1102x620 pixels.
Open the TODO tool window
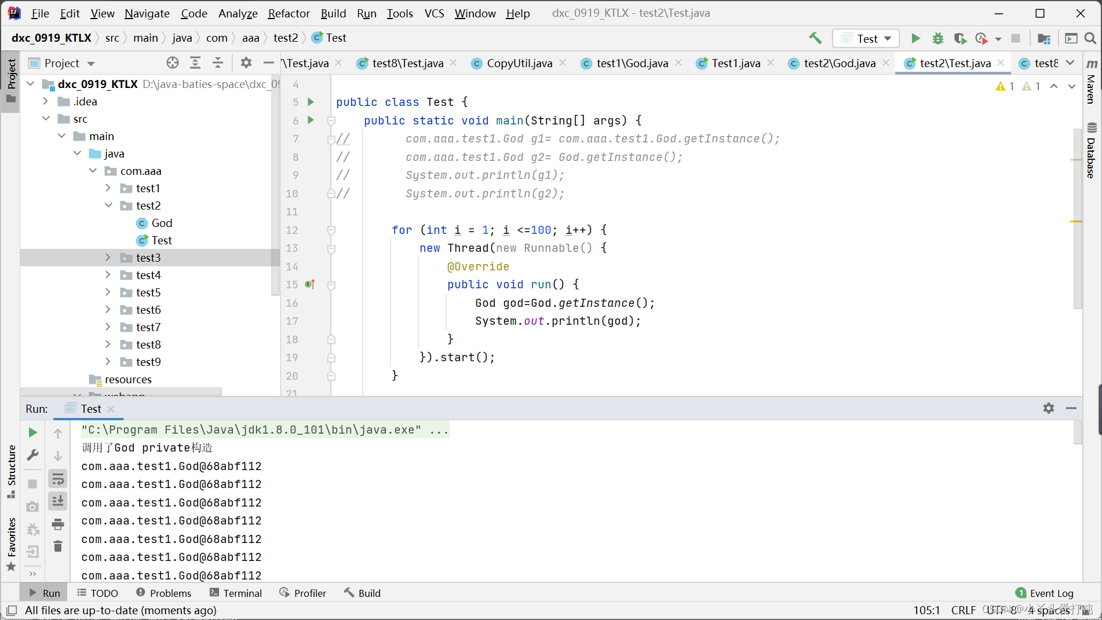[97, 593]
